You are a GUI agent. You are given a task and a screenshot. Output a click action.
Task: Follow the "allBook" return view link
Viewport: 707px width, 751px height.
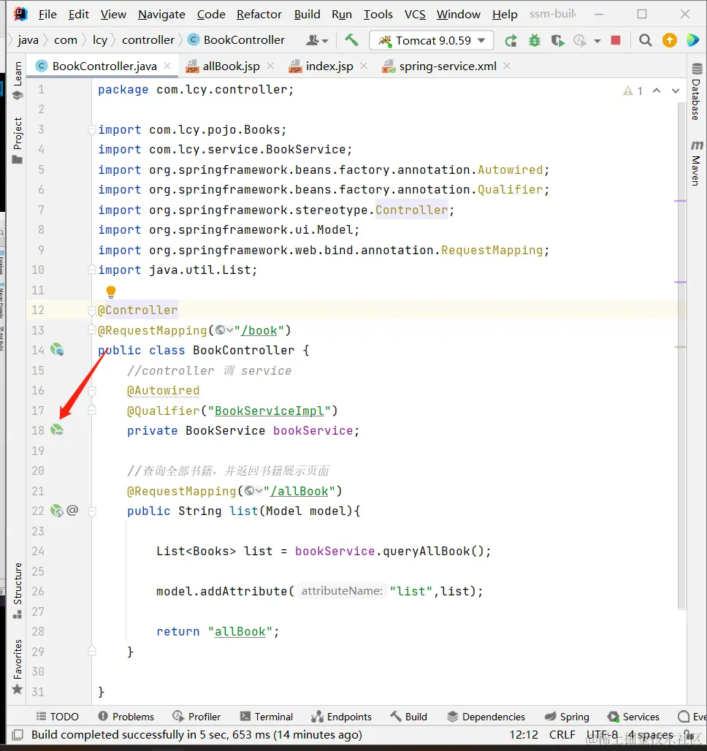point(240,631)
